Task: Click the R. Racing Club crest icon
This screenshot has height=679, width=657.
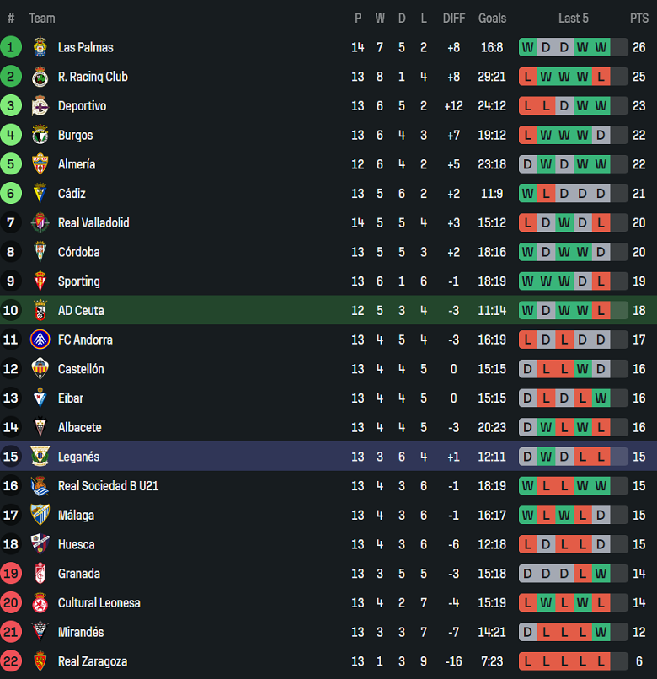Action: click(40, 77)
